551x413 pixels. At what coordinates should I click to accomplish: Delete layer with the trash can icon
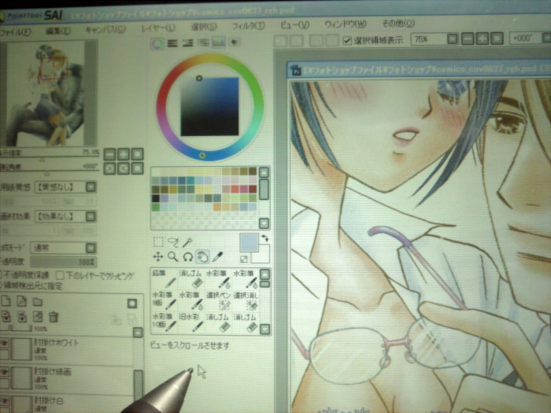[x=54, y=317]
